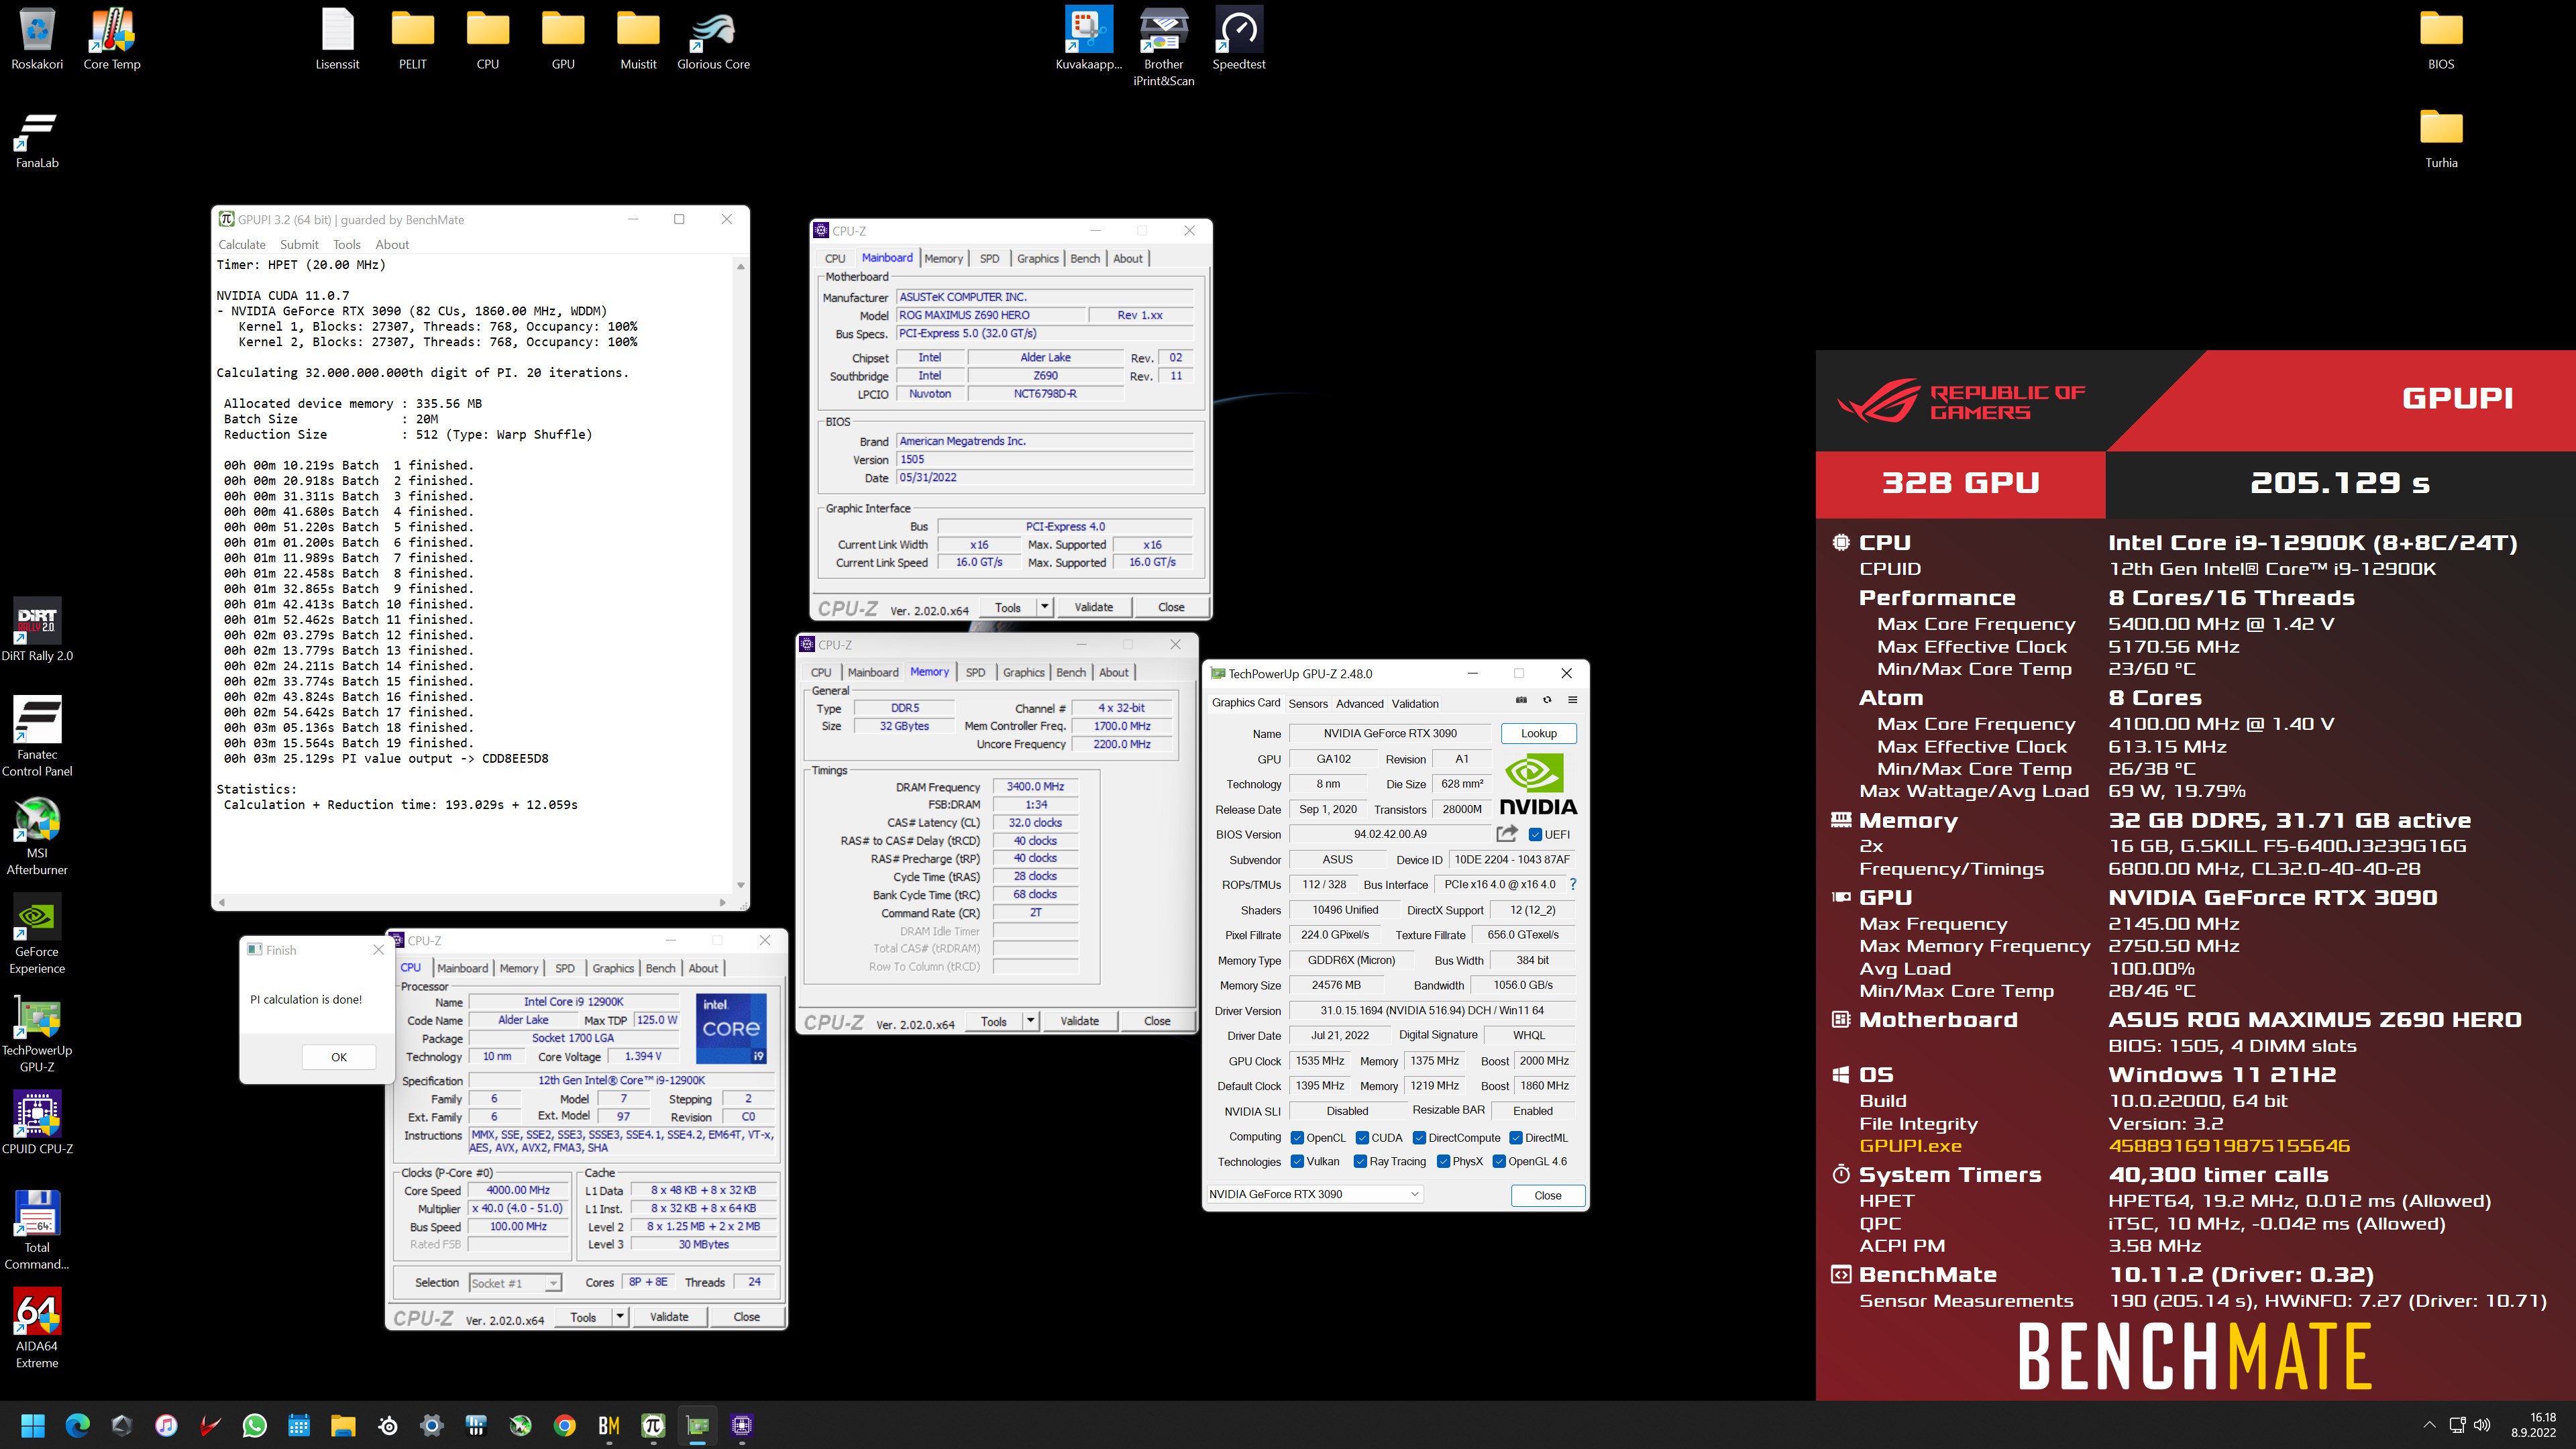Click the GPU-Z refresh icon
The image size is (2576, 1449).
click(x=1547, y=700)
